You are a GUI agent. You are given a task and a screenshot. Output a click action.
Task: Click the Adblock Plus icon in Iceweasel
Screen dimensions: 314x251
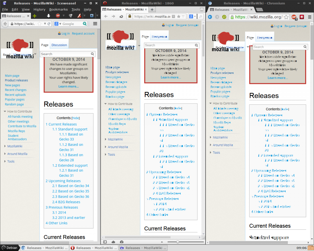point(58,16)
